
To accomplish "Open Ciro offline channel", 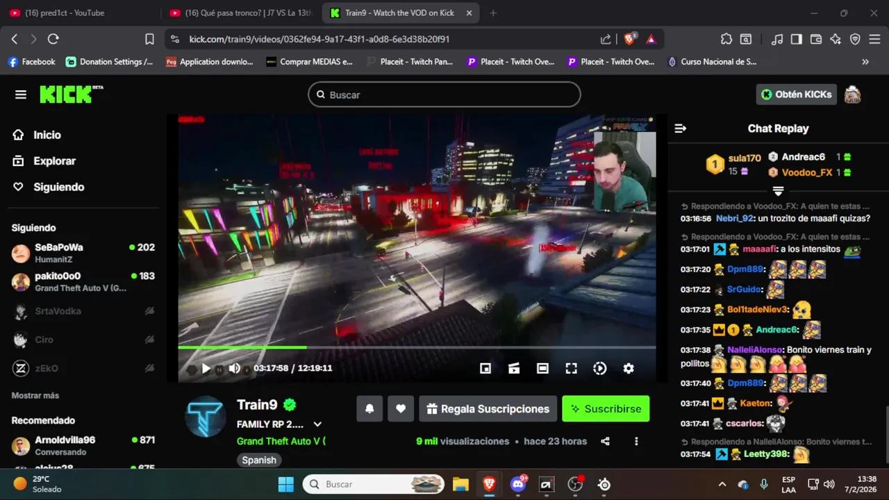I will click(x=83, y=340).
